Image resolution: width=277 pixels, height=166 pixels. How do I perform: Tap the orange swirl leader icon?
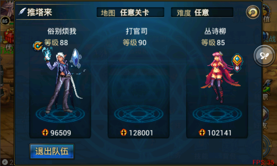[38, 46]
